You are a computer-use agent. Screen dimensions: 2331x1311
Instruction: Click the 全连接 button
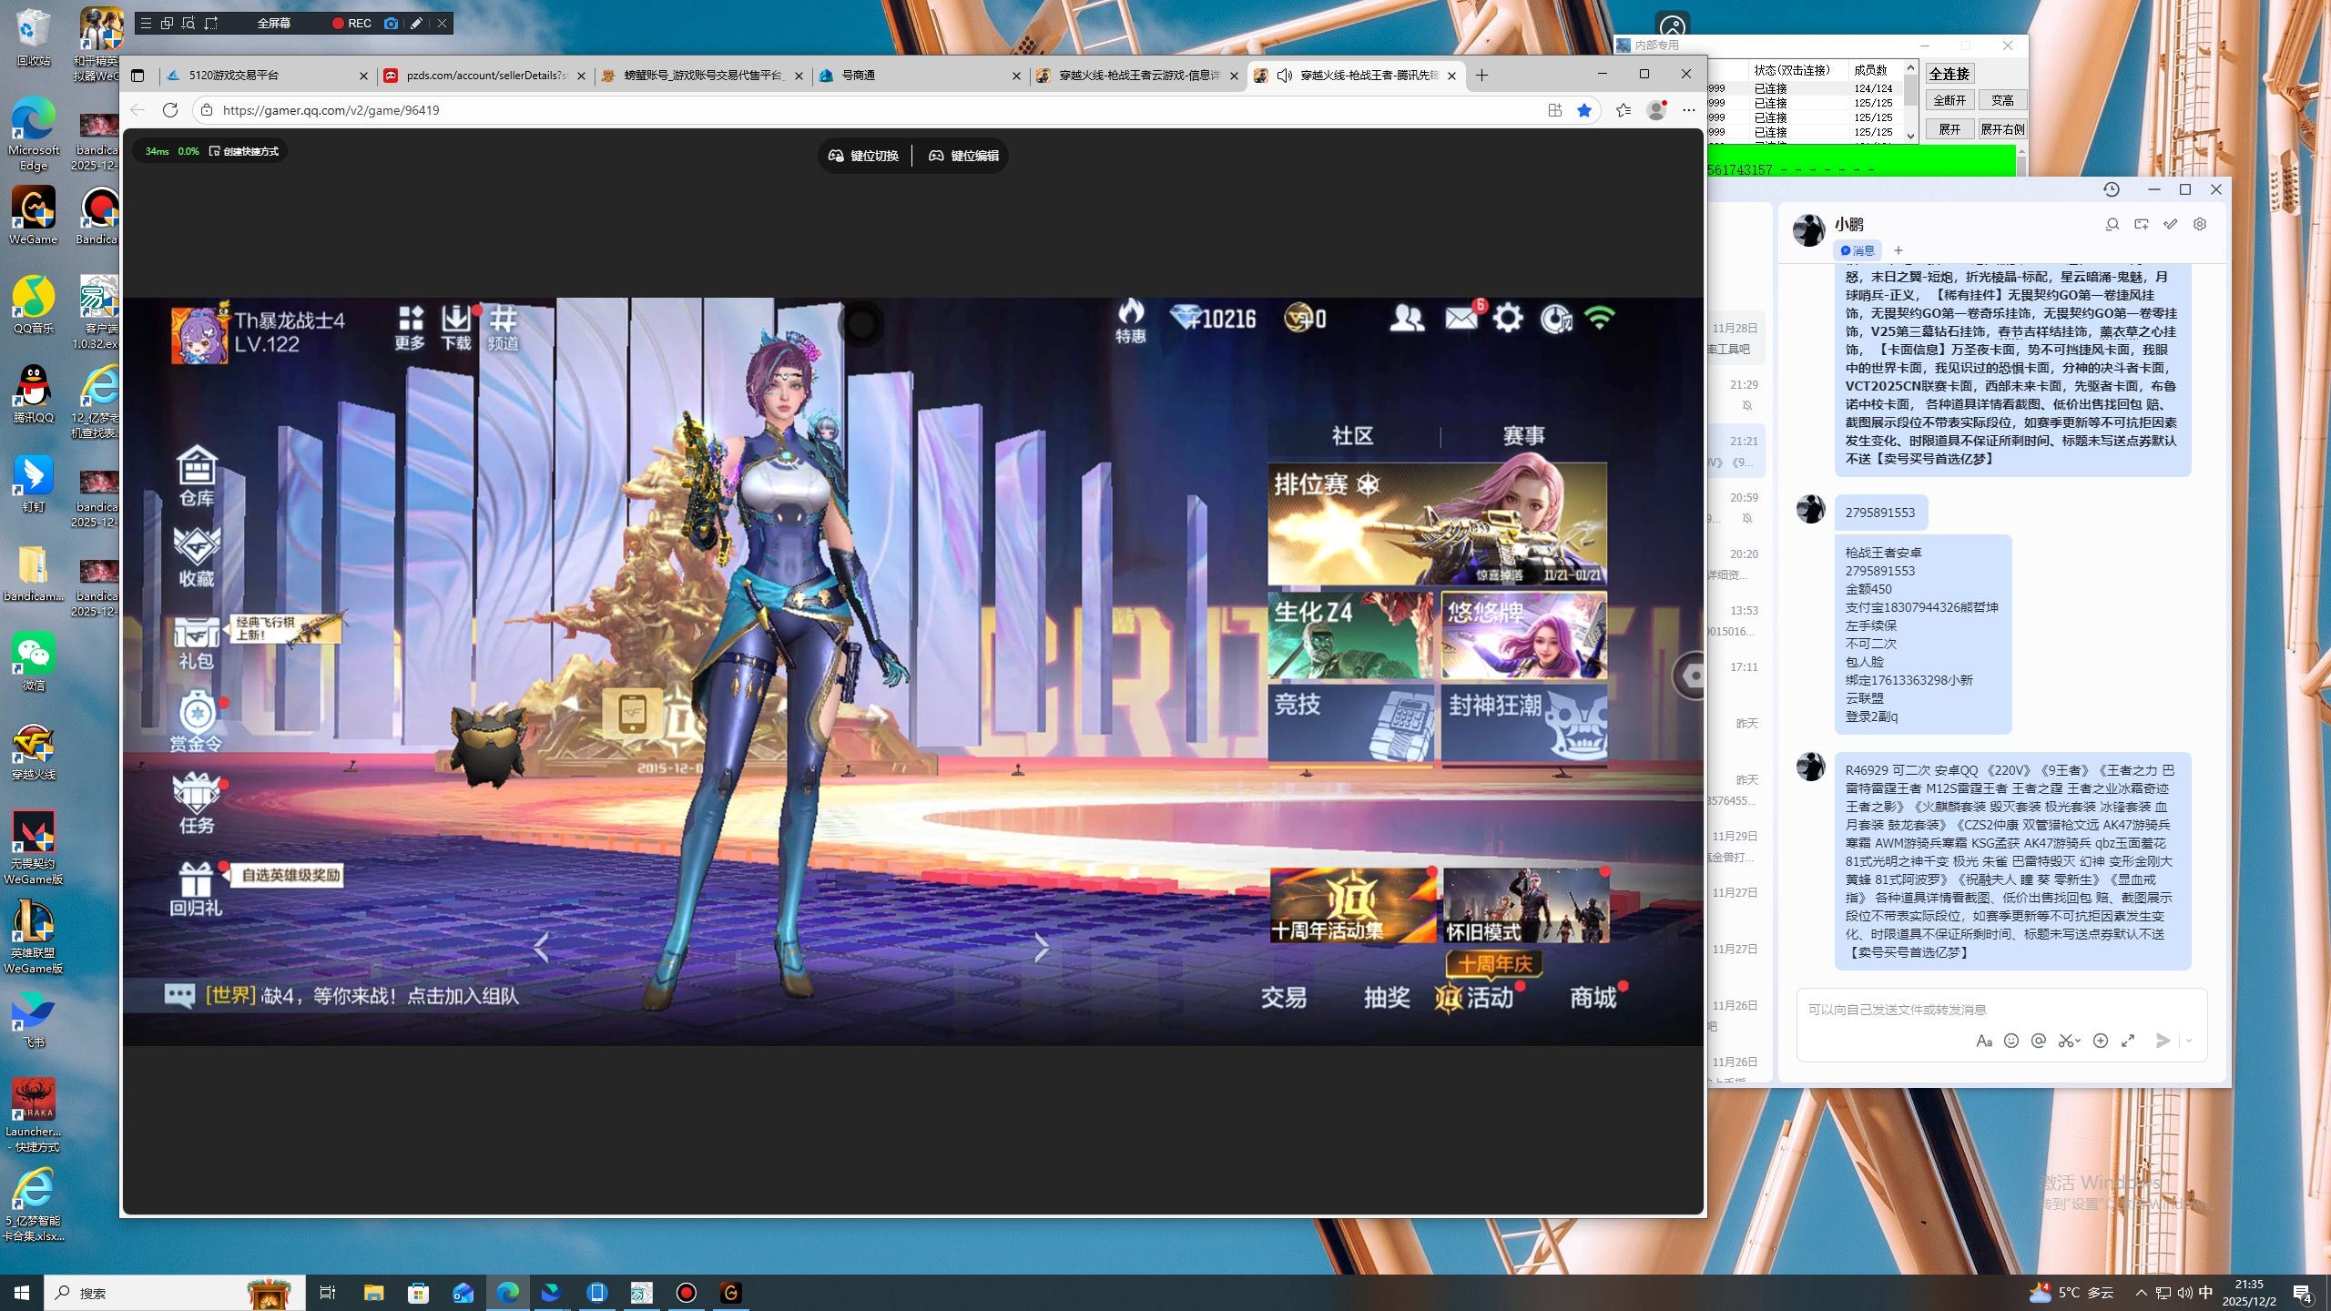[x=1949, y=74]
